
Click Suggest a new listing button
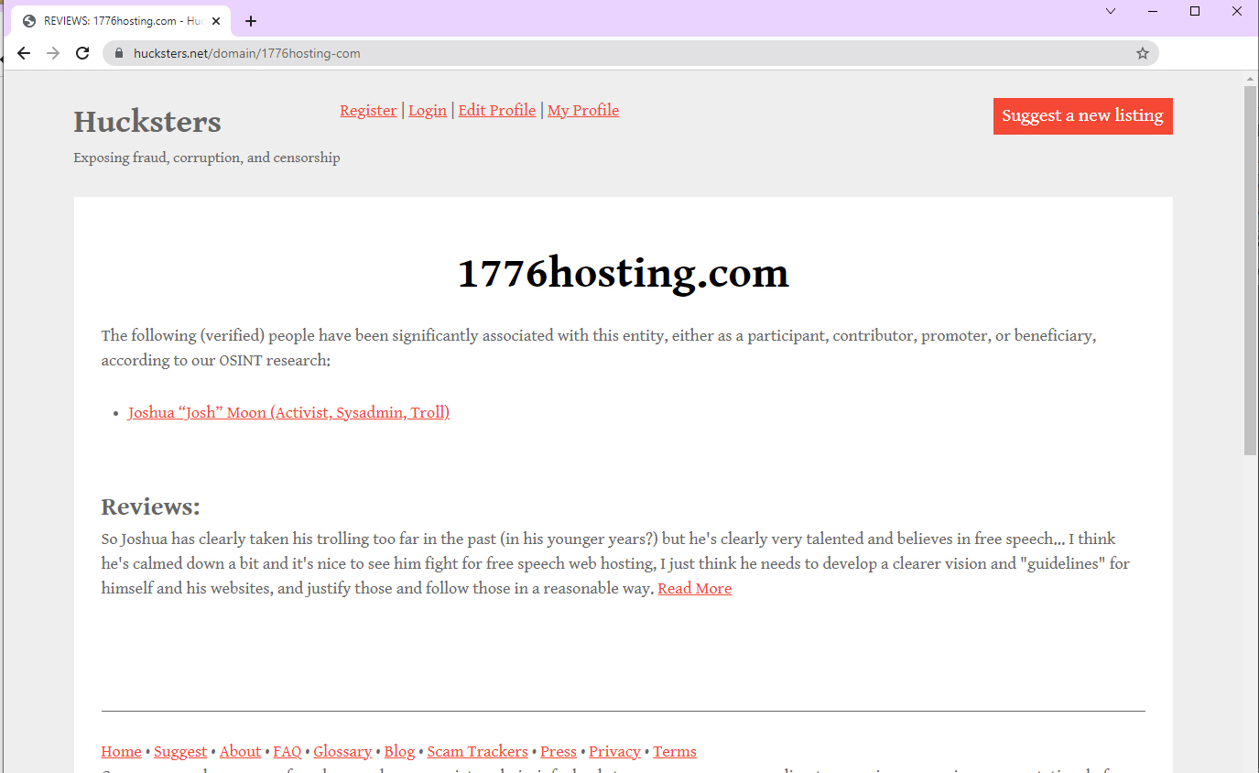tap(1082, 116)
